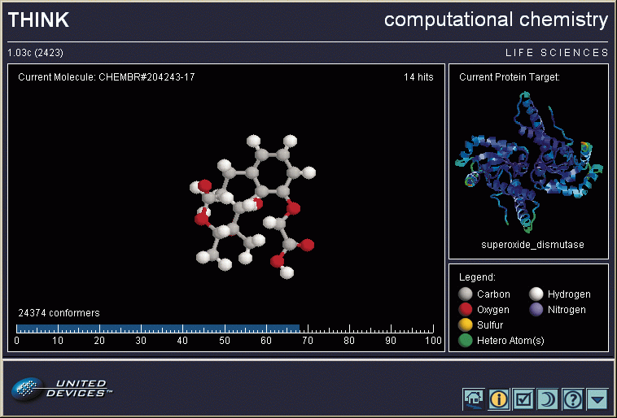Click the Carbon legend gray sphere
The image size is (617, 418).
tap(466, 294)
